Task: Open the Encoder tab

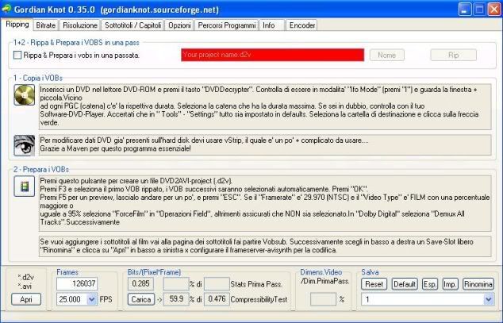Action: coord(301,25)
